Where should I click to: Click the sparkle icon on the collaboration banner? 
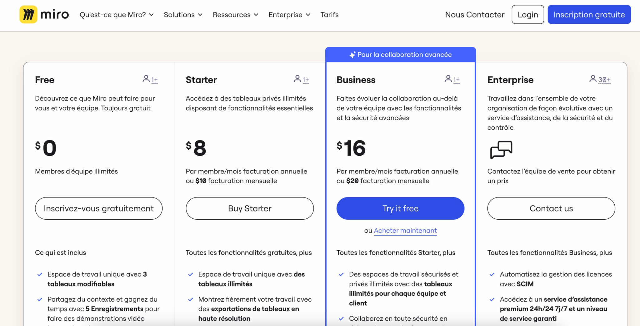352,54
